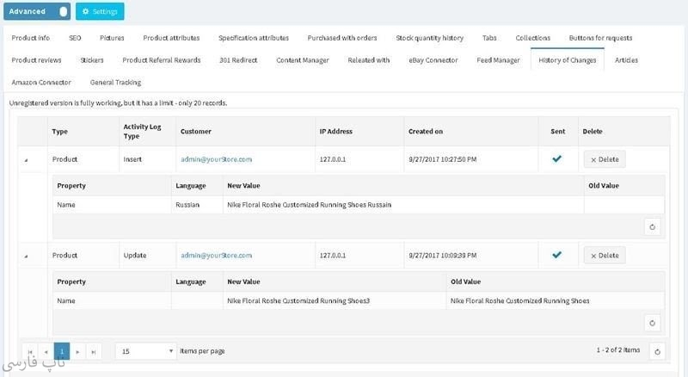Collapse the Update product row details
Screen dimensions: 688x377
[25, 256]
